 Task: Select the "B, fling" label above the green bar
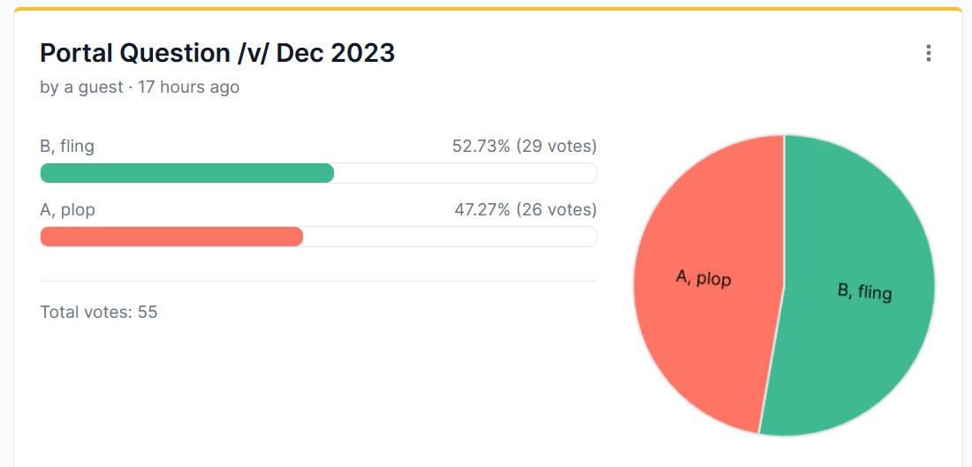(67, 147)
